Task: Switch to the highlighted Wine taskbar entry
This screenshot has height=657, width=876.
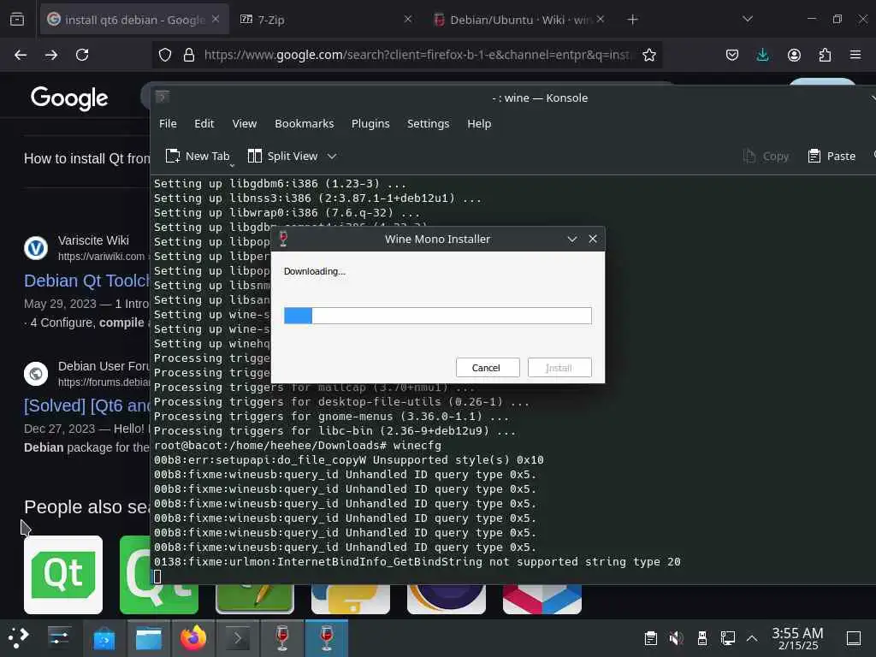Action: click(x=327, y=638)
